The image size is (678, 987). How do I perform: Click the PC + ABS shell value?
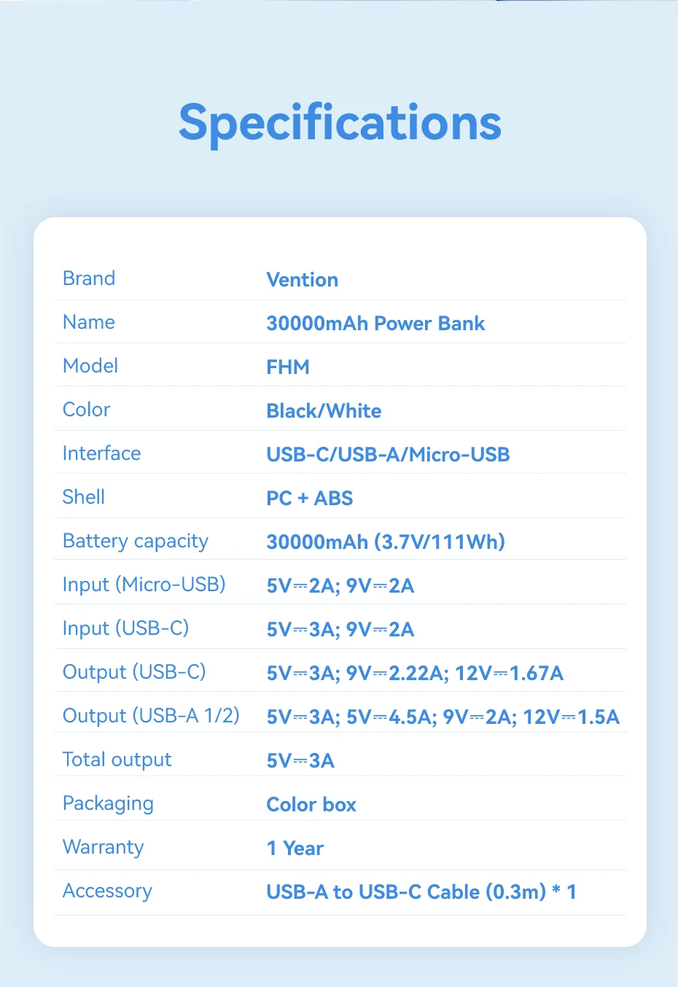(x=309, y=499)
